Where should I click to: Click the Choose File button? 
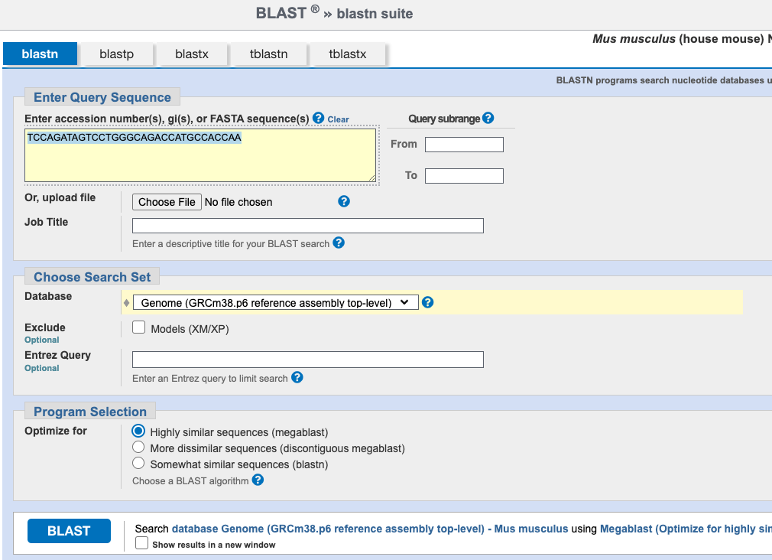167,202
